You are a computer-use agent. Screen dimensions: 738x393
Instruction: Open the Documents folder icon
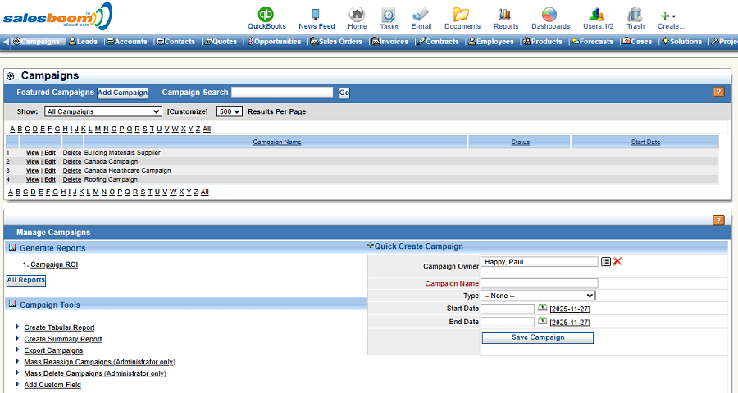coord(462,15)
